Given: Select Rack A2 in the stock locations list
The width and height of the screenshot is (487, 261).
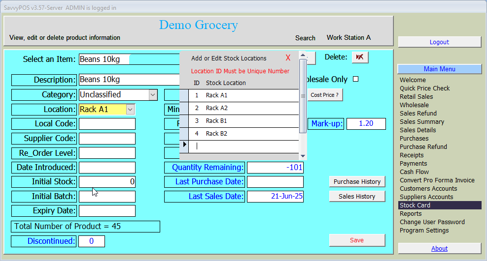Looking at the screenshot, I should pyautogui.click(x=217, y=108).
